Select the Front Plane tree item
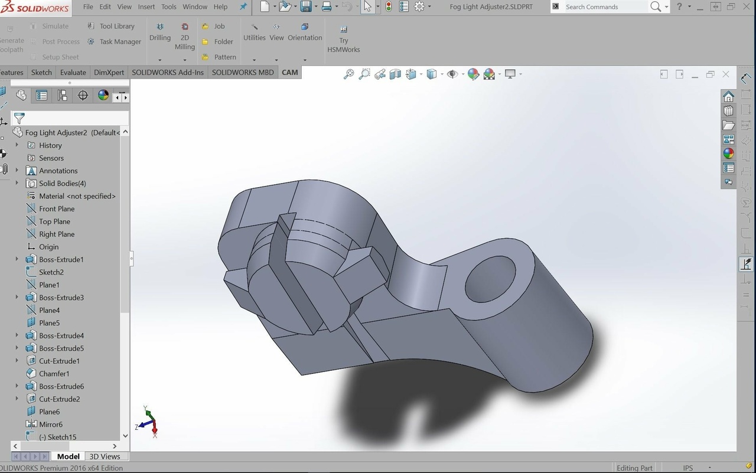The height and width of the screenshot is (473, 756). pyautogui.click(x=57, y=208)
